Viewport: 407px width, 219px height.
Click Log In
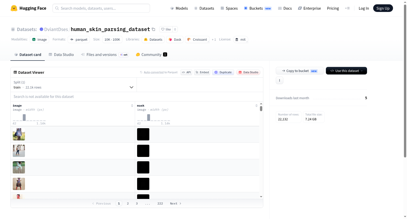(364, 8)
